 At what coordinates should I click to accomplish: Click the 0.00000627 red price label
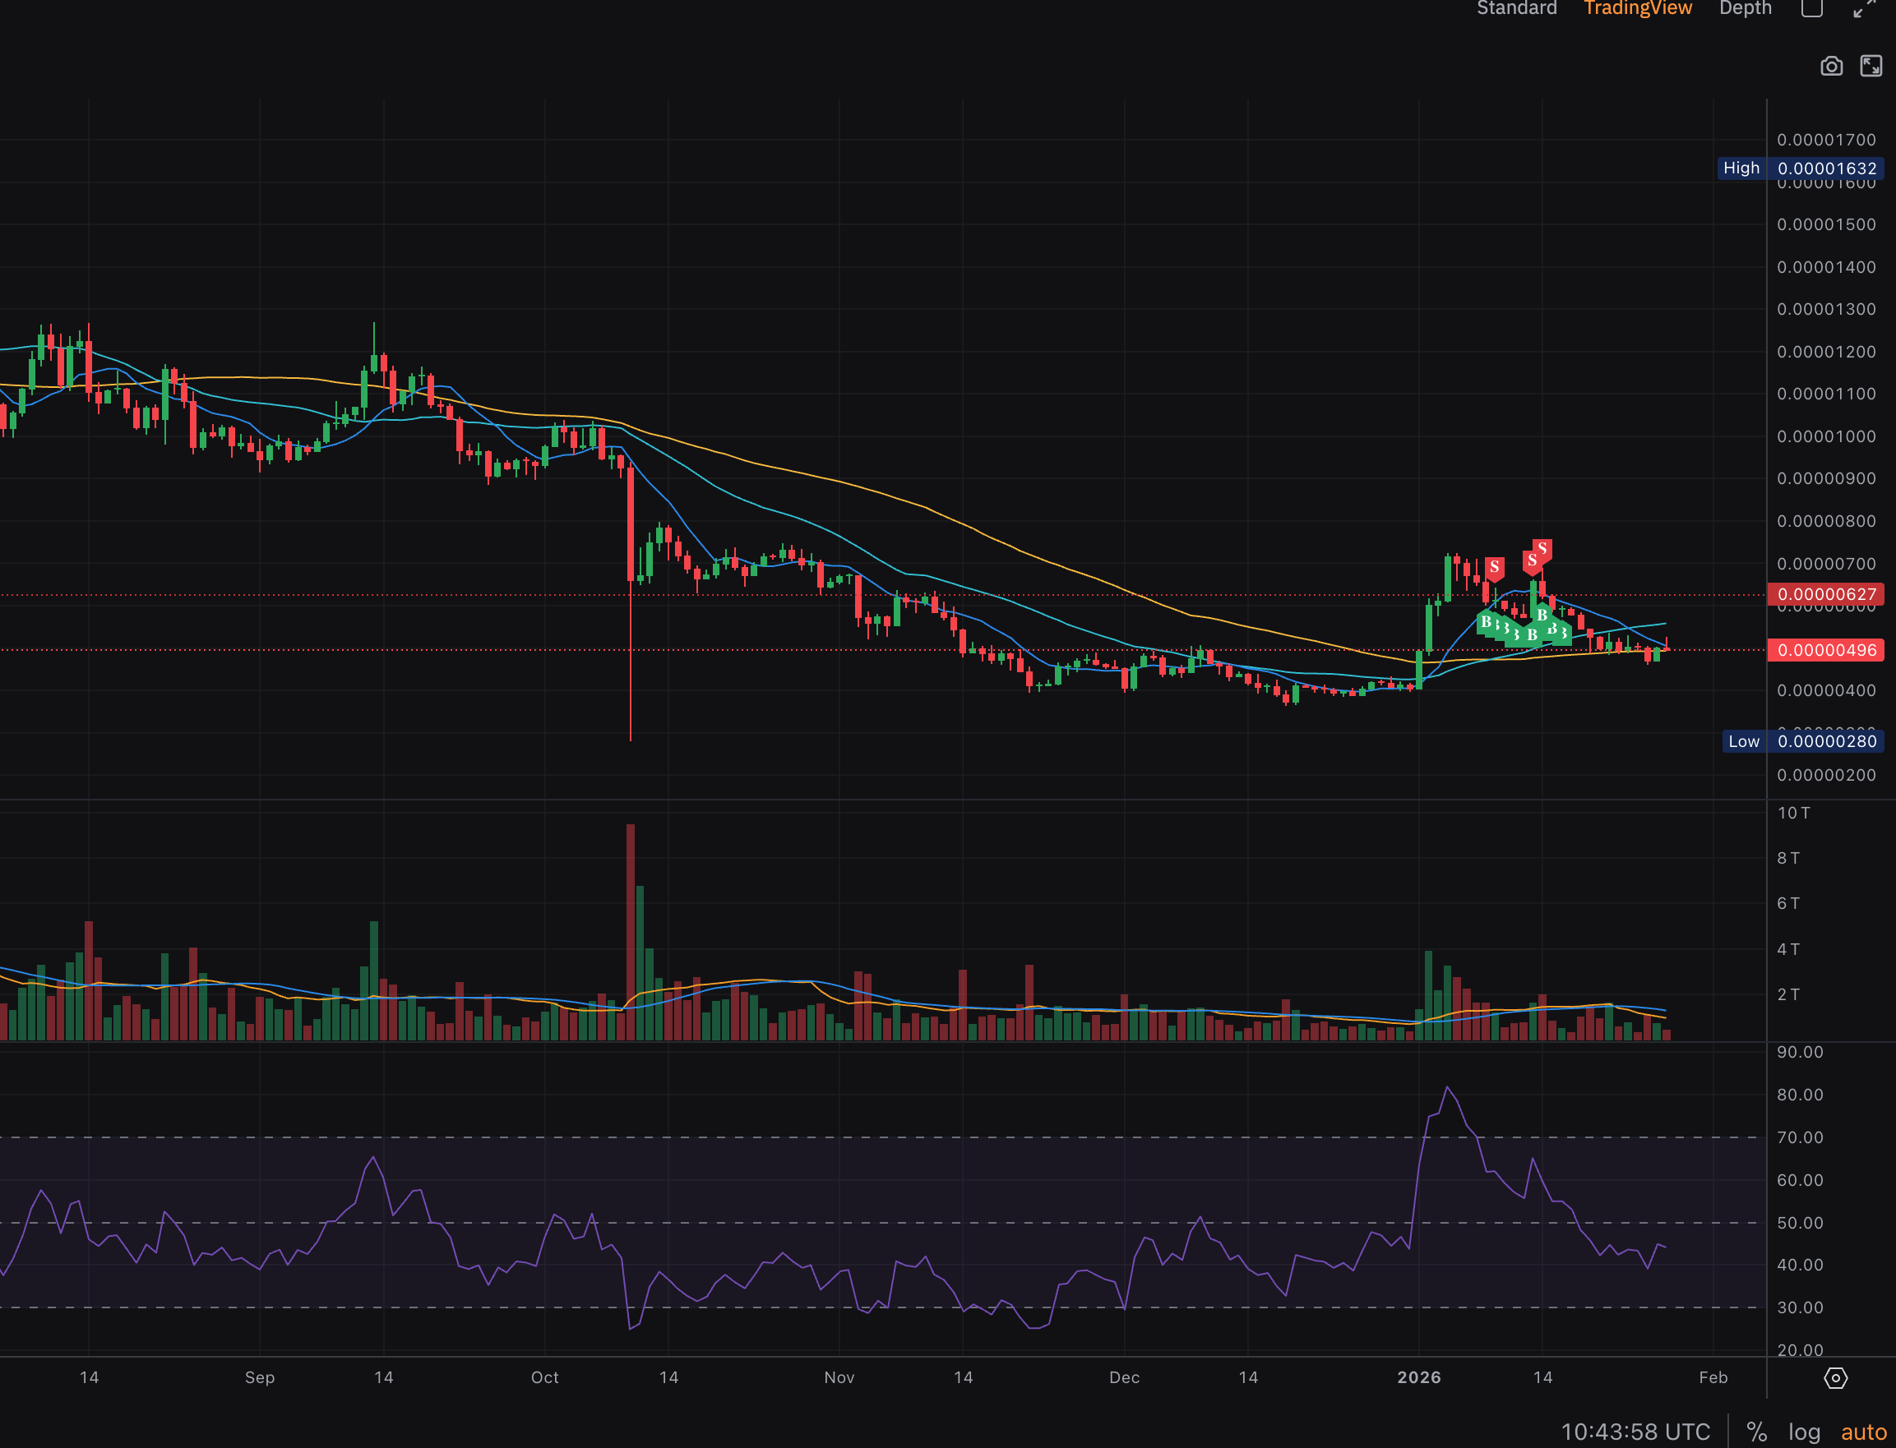1826,594
